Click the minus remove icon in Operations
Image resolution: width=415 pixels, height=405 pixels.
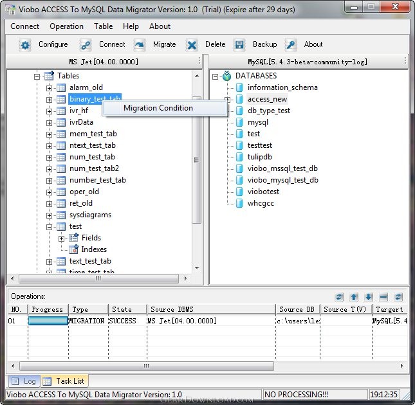tap(383, 297)
